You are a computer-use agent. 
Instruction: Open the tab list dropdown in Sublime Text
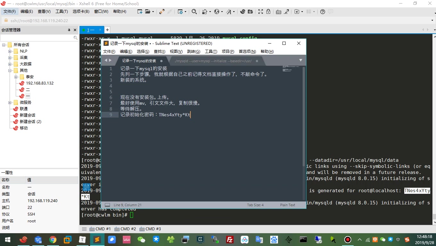[301, 60]
